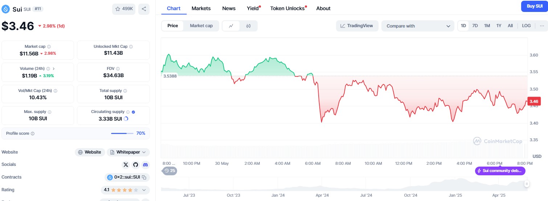Viewport: 548px width, 201px height.
Task: Switch to candlestick chart icon
Action: click(248, 26)
